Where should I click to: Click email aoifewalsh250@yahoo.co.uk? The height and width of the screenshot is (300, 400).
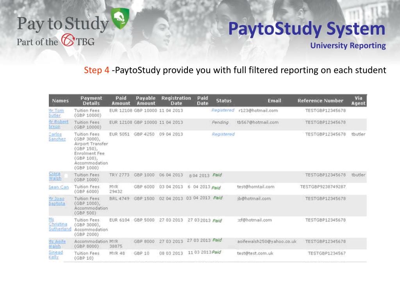(267, 241)
